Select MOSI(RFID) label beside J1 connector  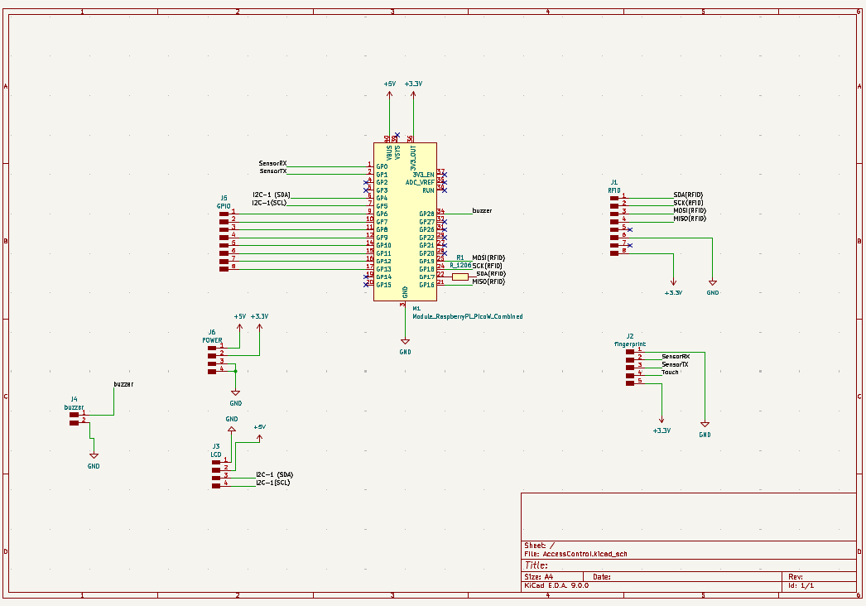tap(690, 210)
